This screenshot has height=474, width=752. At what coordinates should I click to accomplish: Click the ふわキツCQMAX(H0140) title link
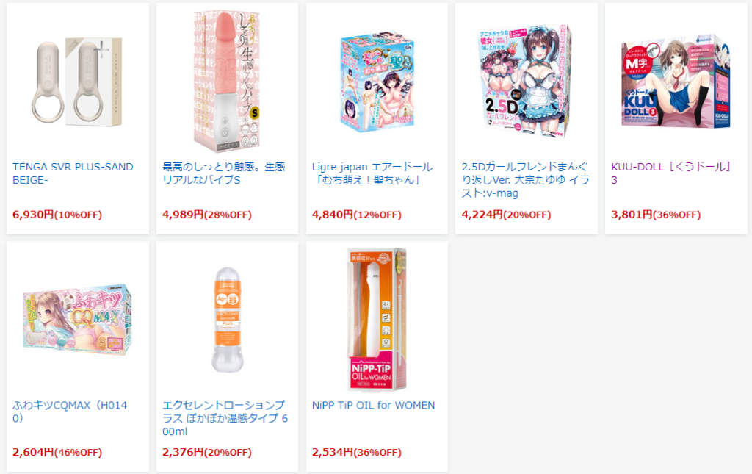click(70, 412)
